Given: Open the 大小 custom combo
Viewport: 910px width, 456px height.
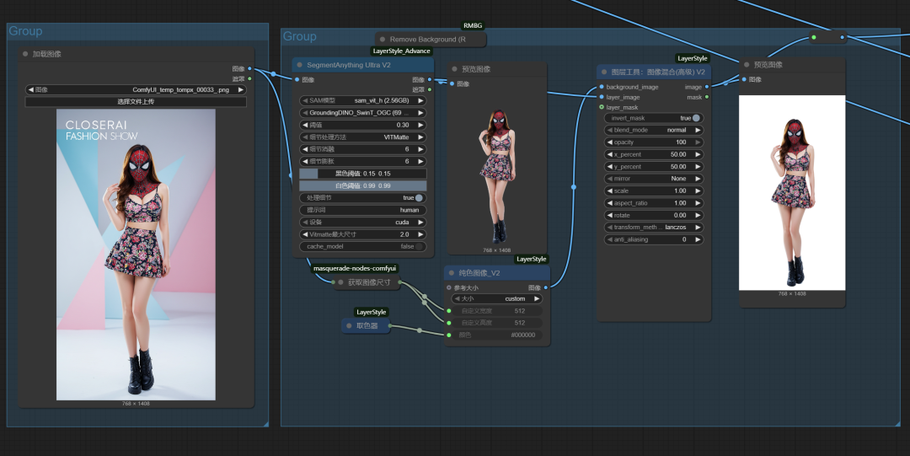Looking at the screenshot, I should (497, 298).
